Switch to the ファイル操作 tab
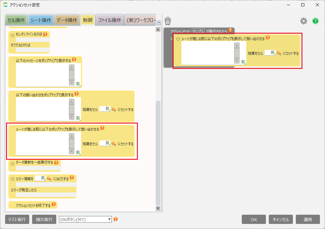Viewport: 325px width, 229px height. coord(109,20)
